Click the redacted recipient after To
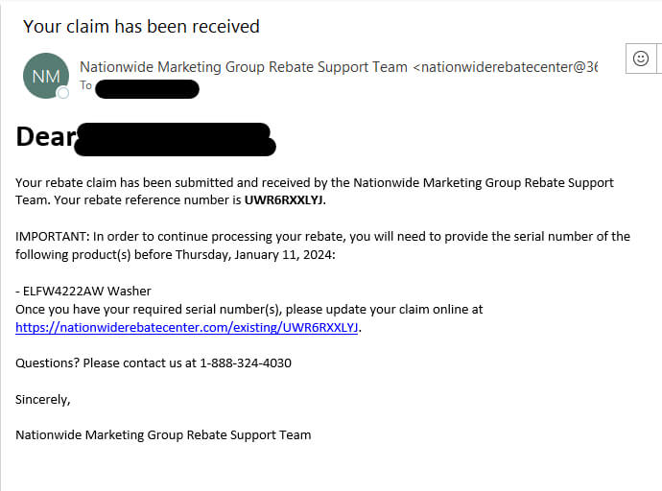The width and height of the screenshot is (662, 491). click(147, 88)
